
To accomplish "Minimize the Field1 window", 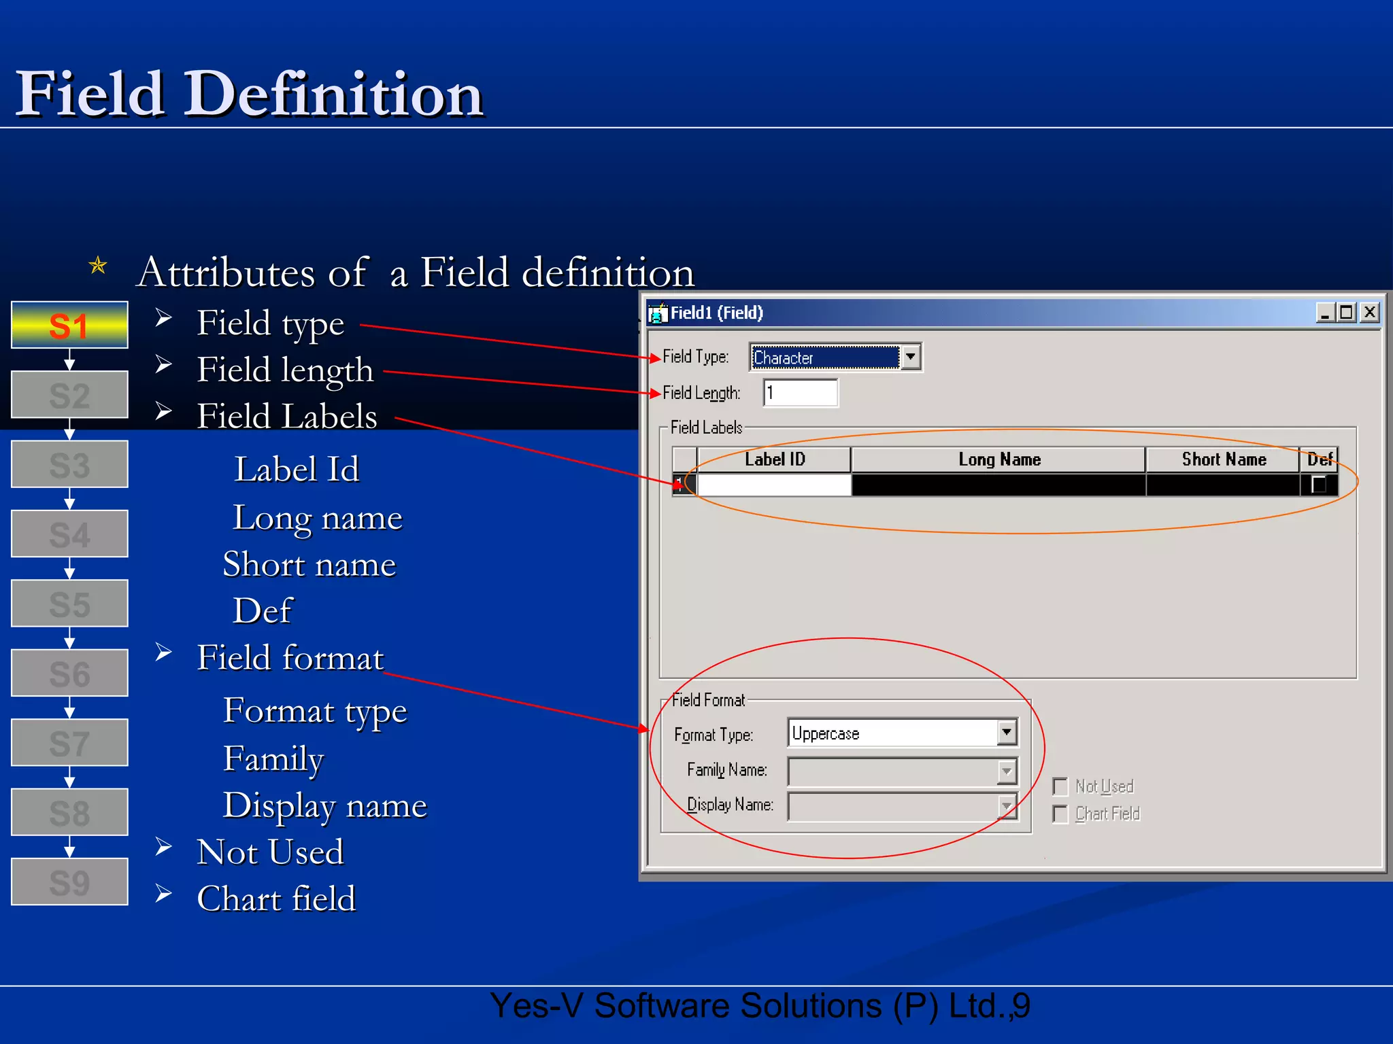I will click(x=1324, y=313).
